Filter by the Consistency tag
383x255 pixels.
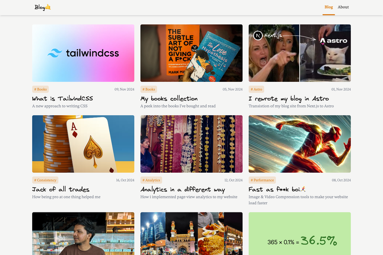tap(45, 180)
